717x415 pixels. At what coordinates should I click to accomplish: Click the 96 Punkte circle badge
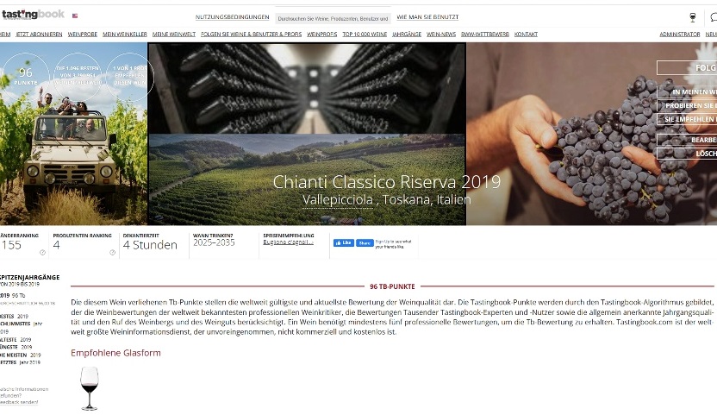pyautogui.click(x=26, y=76)
